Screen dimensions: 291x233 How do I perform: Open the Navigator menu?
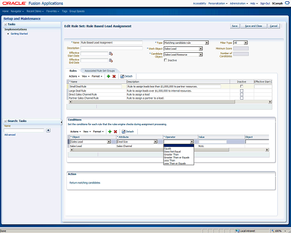tap(17, 11)
